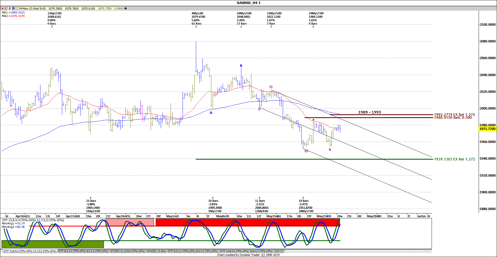Switch to the MAOSC 12,26,6 tab
This screenshot has height=257, width=497.
pyautogui.click(x=156, y=251)
